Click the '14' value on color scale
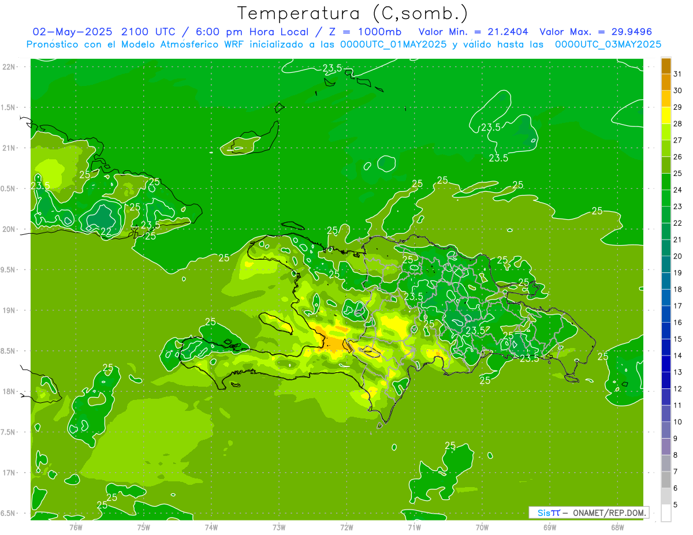Viewport: 693px width, 535px height. (x=678, y=356)
